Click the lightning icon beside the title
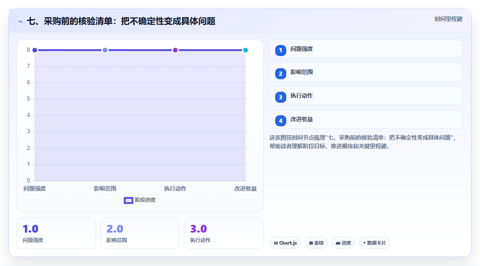Viewport: 480px width, 266px height. (x=21, y=21)
